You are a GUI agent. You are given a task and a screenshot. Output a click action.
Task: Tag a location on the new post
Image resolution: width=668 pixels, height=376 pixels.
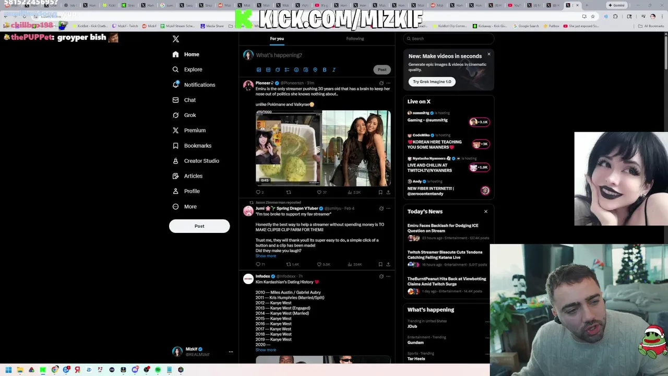coord(315,69)
